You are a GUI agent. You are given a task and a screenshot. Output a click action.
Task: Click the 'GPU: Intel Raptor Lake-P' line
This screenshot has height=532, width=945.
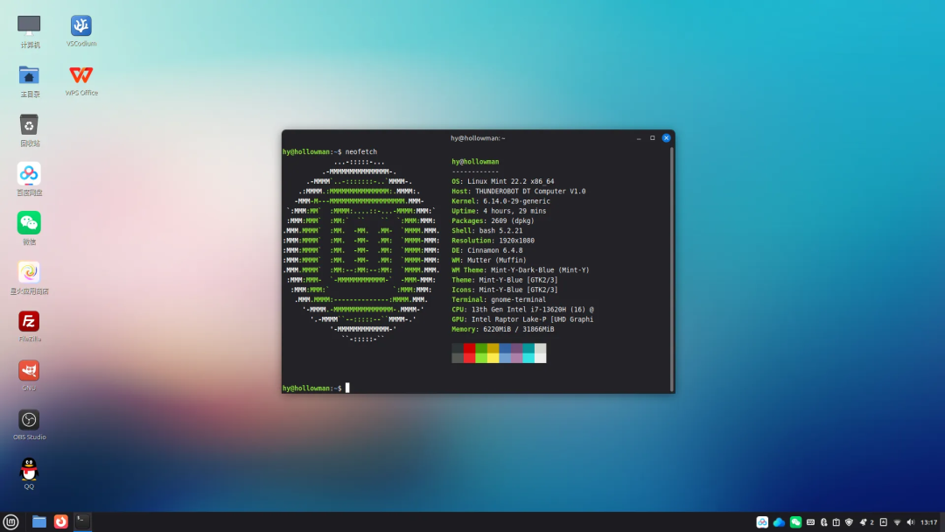tap(522, 319)
